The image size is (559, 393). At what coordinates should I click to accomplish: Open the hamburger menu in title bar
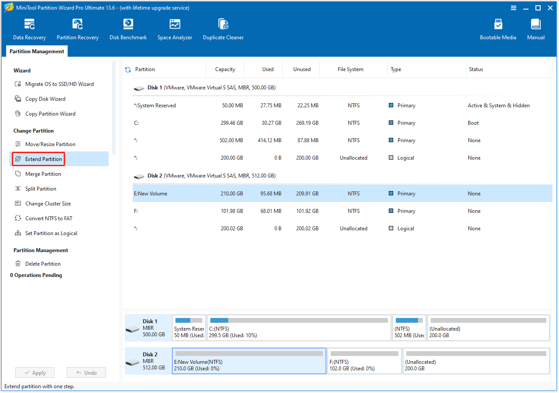coord(514,8)
